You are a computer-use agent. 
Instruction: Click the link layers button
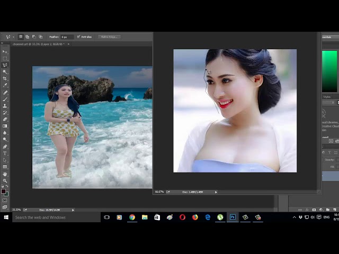tap(300, 210)
